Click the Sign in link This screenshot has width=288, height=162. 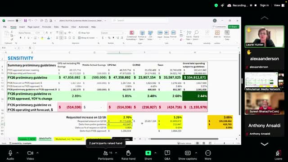264,5
